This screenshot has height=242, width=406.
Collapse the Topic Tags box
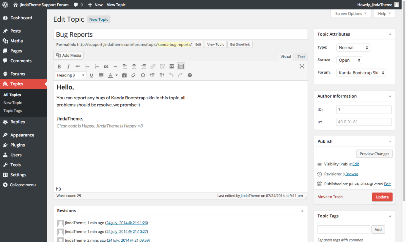coord(390,216)
